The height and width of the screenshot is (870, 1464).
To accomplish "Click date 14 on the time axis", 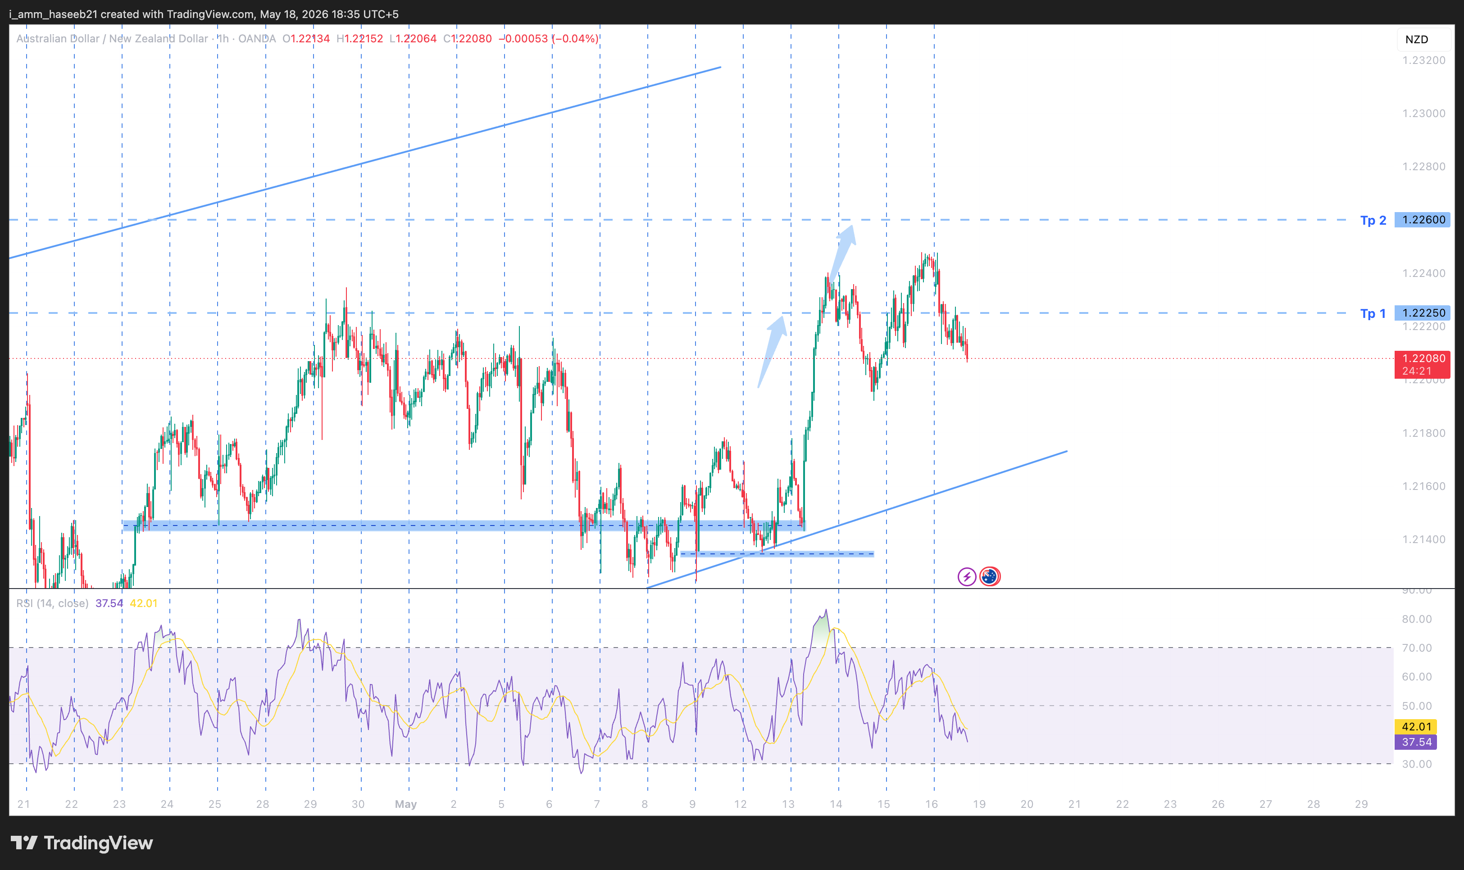I will click(836, 804).
